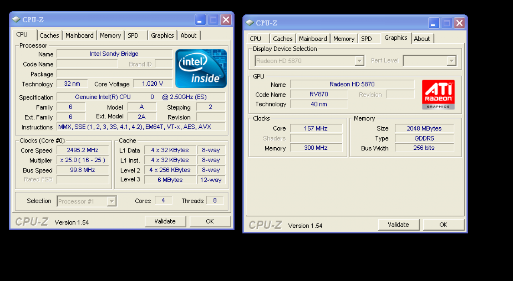Click the Level 3 12-way associativity value
The width and height of the screenshot is (513, 281).
(x=211, y=180)
